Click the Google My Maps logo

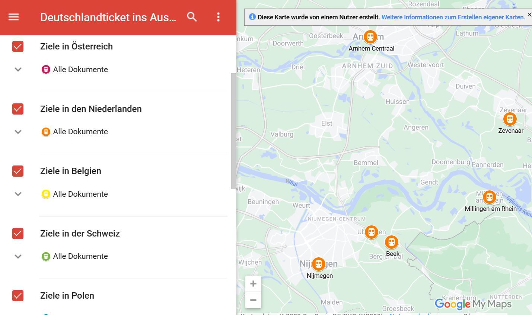coord(473,304)
